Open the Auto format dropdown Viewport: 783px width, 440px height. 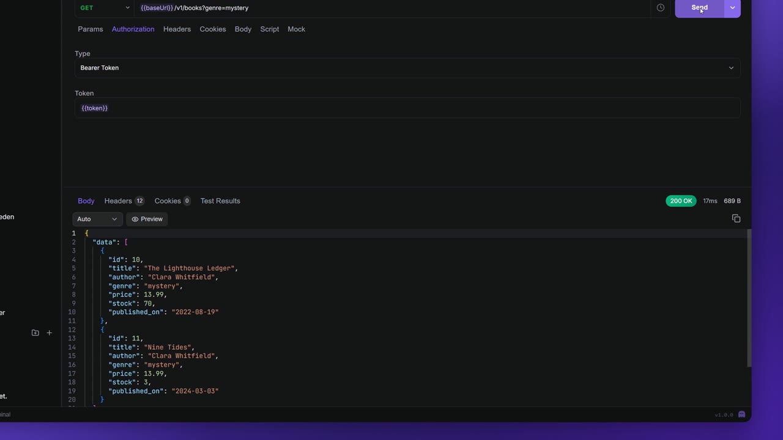pos(98,219)
